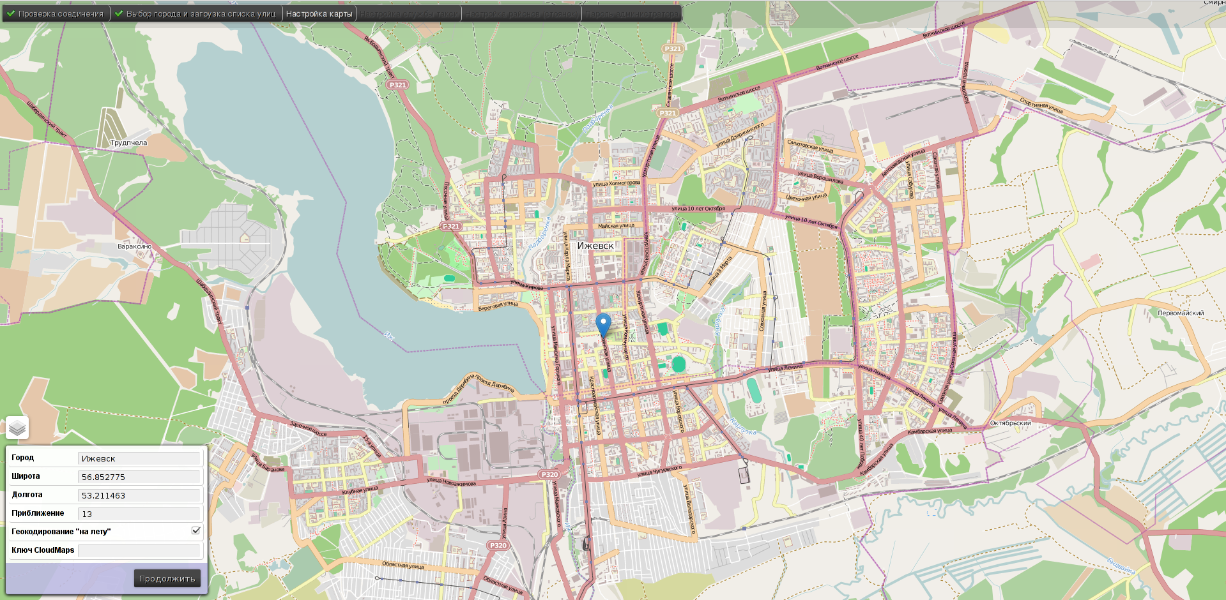
Task: Click the Город field containing Ижевск
Action: tap(139, 458)
